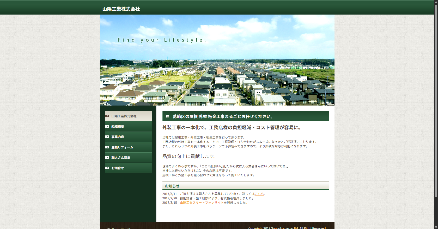The width and height of the screenshot is (438, 229).
Task: Select the 事業内容 menu label
Action: click(118, 137)
